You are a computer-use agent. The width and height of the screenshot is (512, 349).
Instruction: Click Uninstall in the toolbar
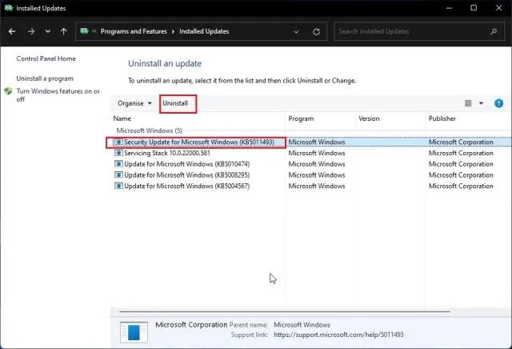coord(175,103)
